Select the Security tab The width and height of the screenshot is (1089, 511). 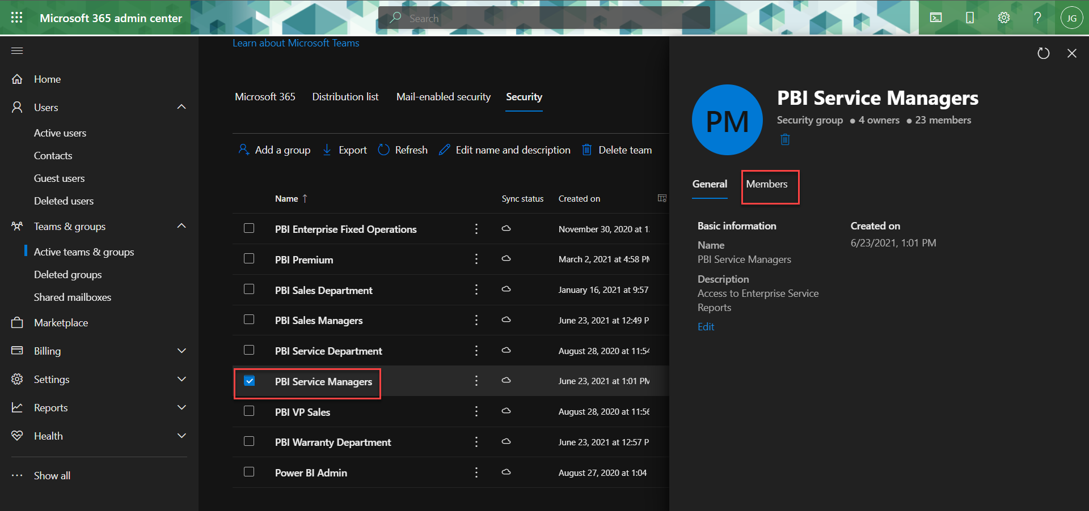524,97
